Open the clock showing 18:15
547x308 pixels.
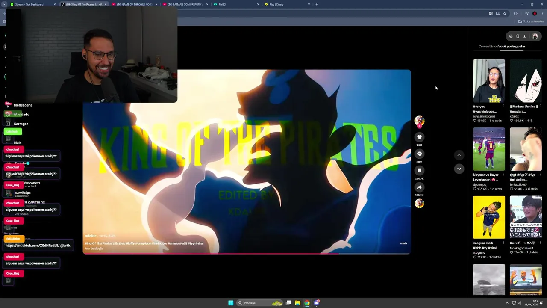531,303
